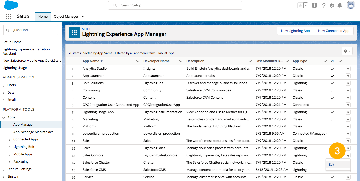Open AppExchange Marketplace
This screenshot has height=181, width=360.
click(x=33, y=132)
